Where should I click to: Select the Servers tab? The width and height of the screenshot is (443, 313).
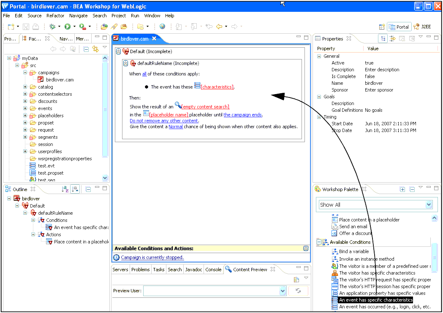pos(120,270)
